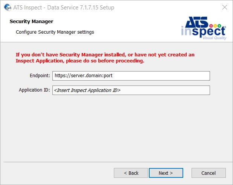Click the red Security Manager warning text
Image resolution: width=233 pixels, height=185 pixels.
(105, 58)
